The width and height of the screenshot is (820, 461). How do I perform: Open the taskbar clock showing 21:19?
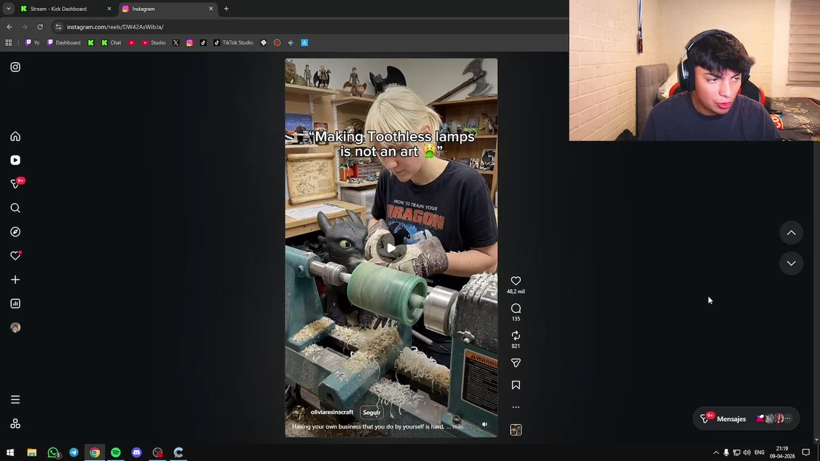(782, 453)
